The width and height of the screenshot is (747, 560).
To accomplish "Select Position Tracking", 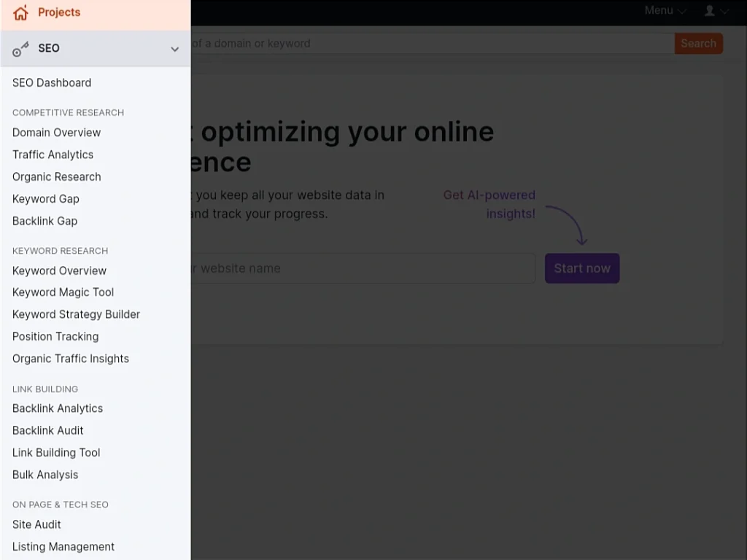I will click(55, 337).
